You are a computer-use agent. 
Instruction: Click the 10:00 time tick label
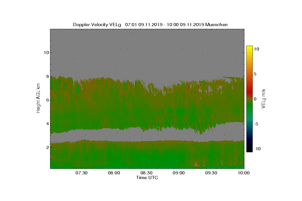pyautogui.click(x=244, y=173)
